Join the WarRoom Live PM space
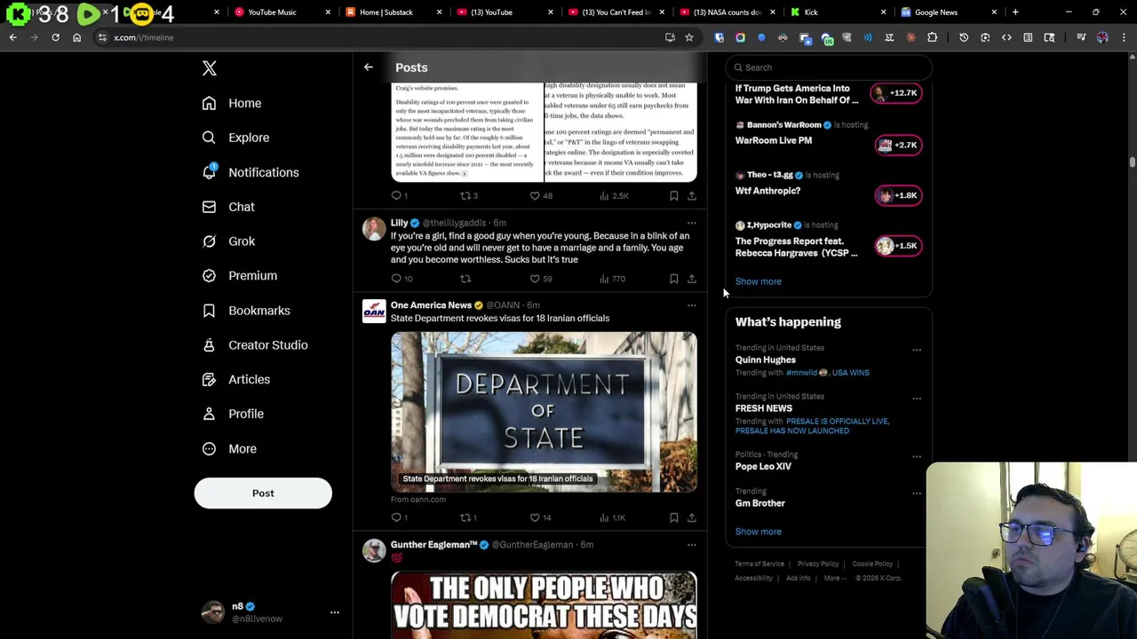 pyautogui.click(x=898, y=145)
